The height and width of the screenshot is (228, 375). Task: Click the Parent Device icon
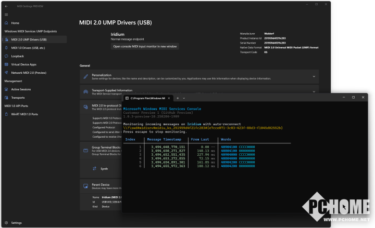click(x=85, y=186)
